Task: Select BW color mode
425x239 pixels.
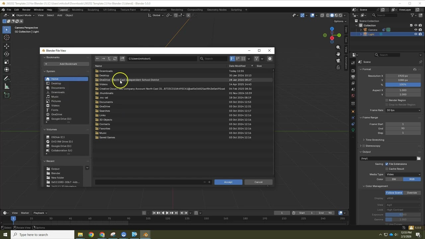Action: [x=394, y=179]
